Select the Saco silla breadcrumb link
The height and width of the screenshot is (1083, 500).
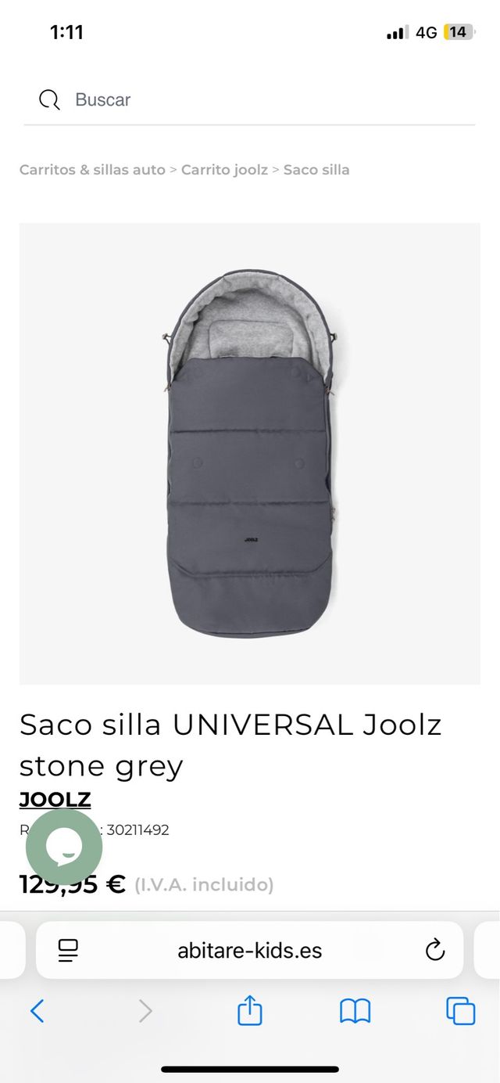[316, 170]
